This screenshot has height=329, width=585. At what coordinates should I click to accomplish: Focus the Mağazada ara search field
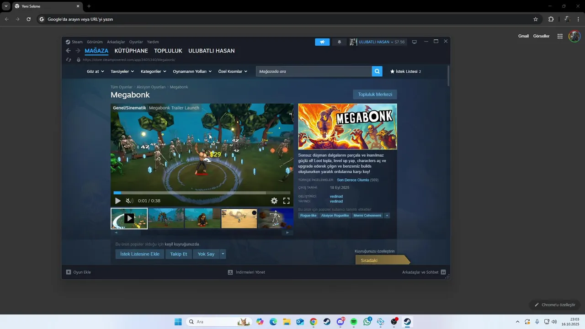(x=314, y=71)
